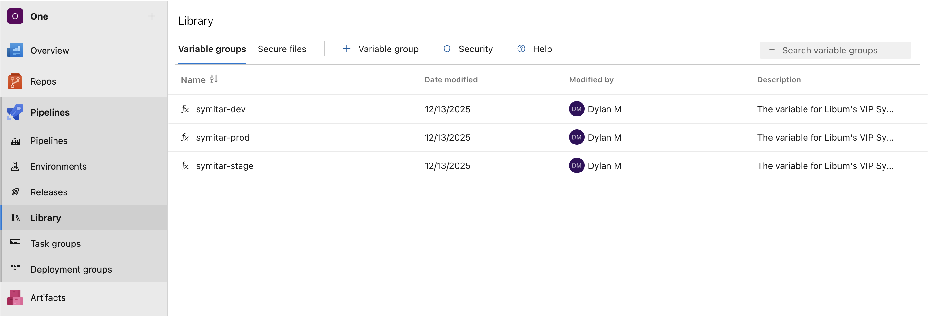Open the symitar-stage variable group
The height and width of the screenshot is (316, 928).
(x=225, y=166)
